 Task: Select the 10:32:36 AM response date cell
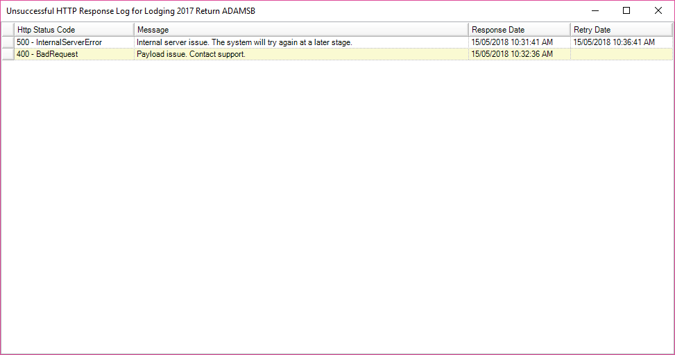coord(519,54)
